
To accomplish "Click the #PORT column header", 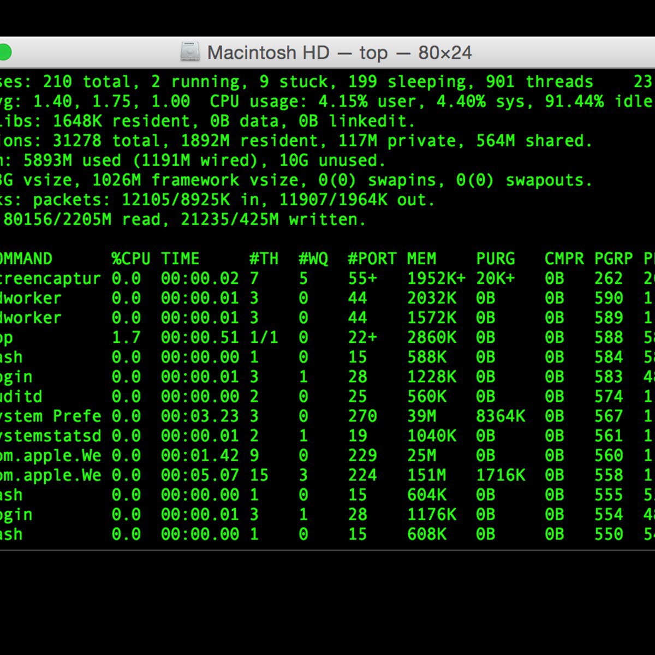I will coord(372,259).
